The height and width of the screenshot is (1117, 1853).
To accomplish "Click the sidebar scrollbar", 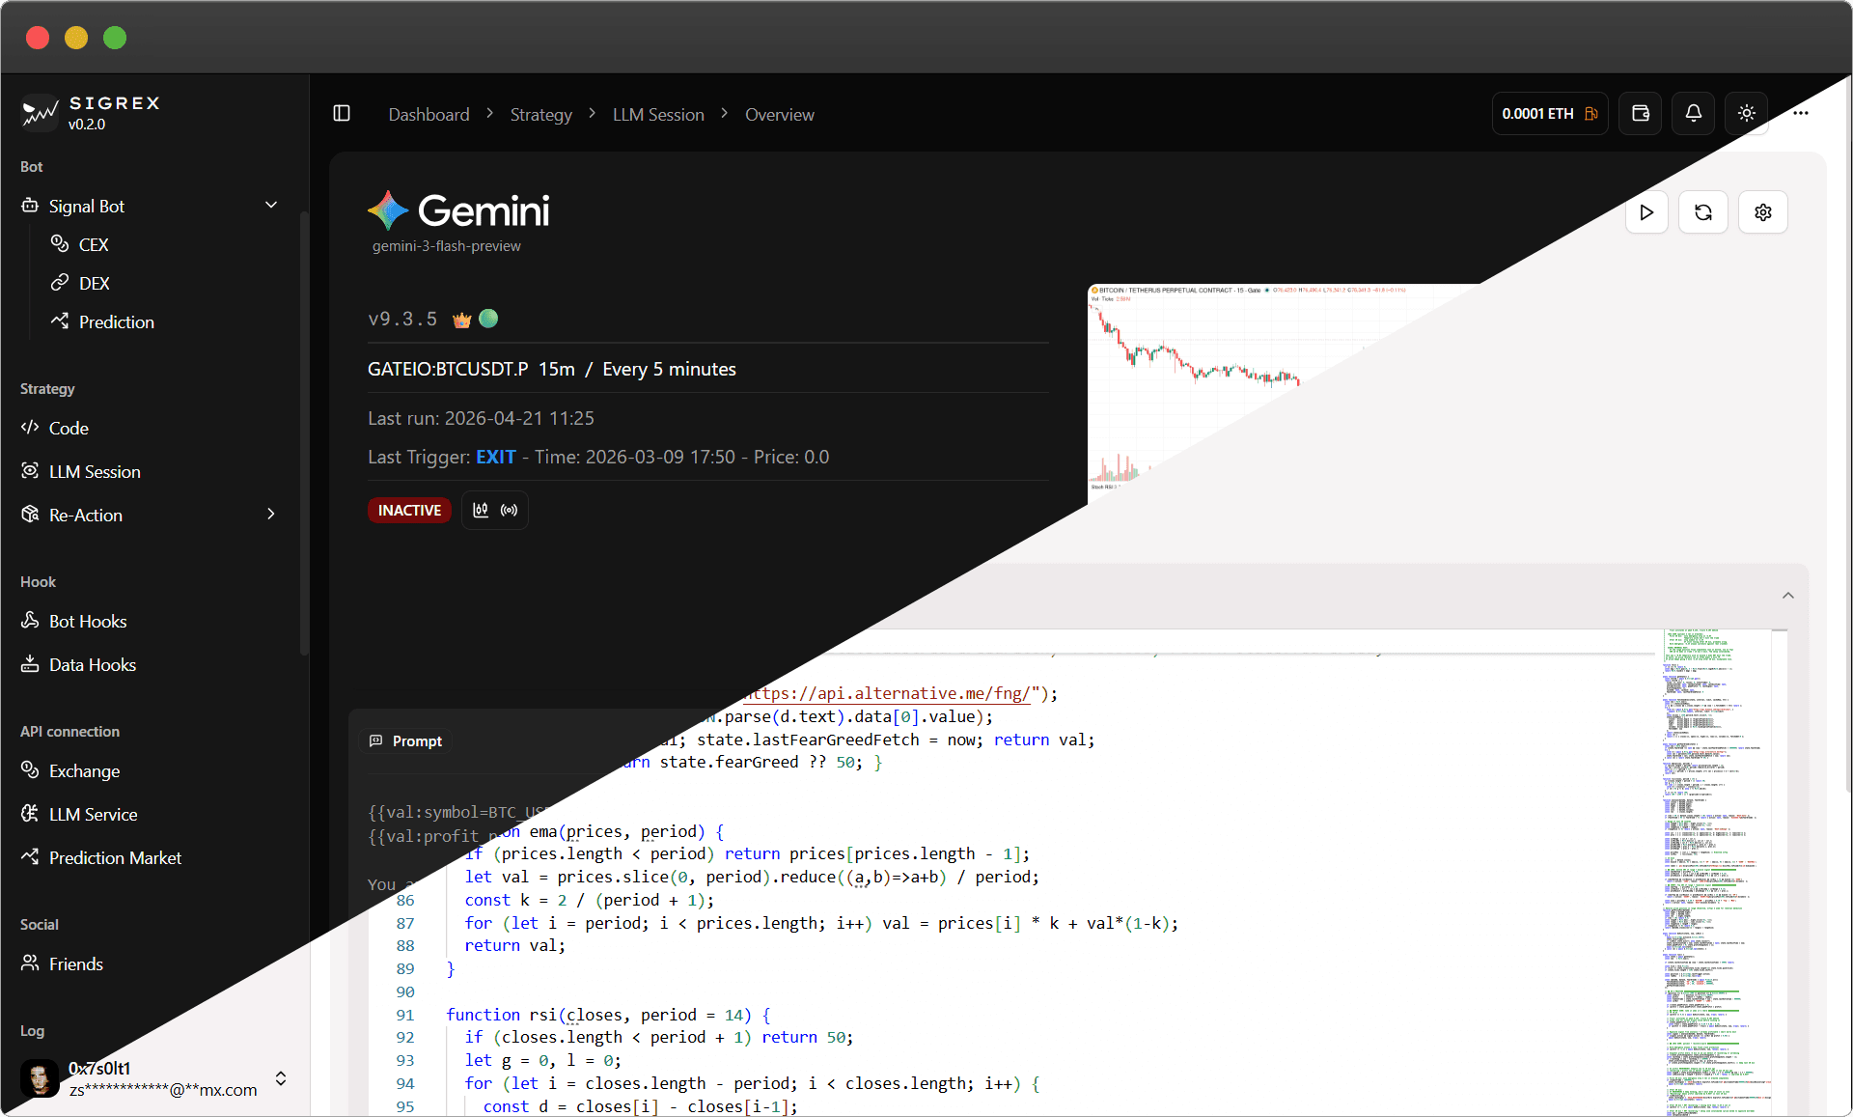I will tap(304, 433).
